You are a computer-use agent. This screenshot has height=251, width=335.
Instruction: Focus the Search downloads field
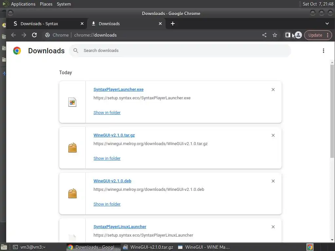coord(180,51)
